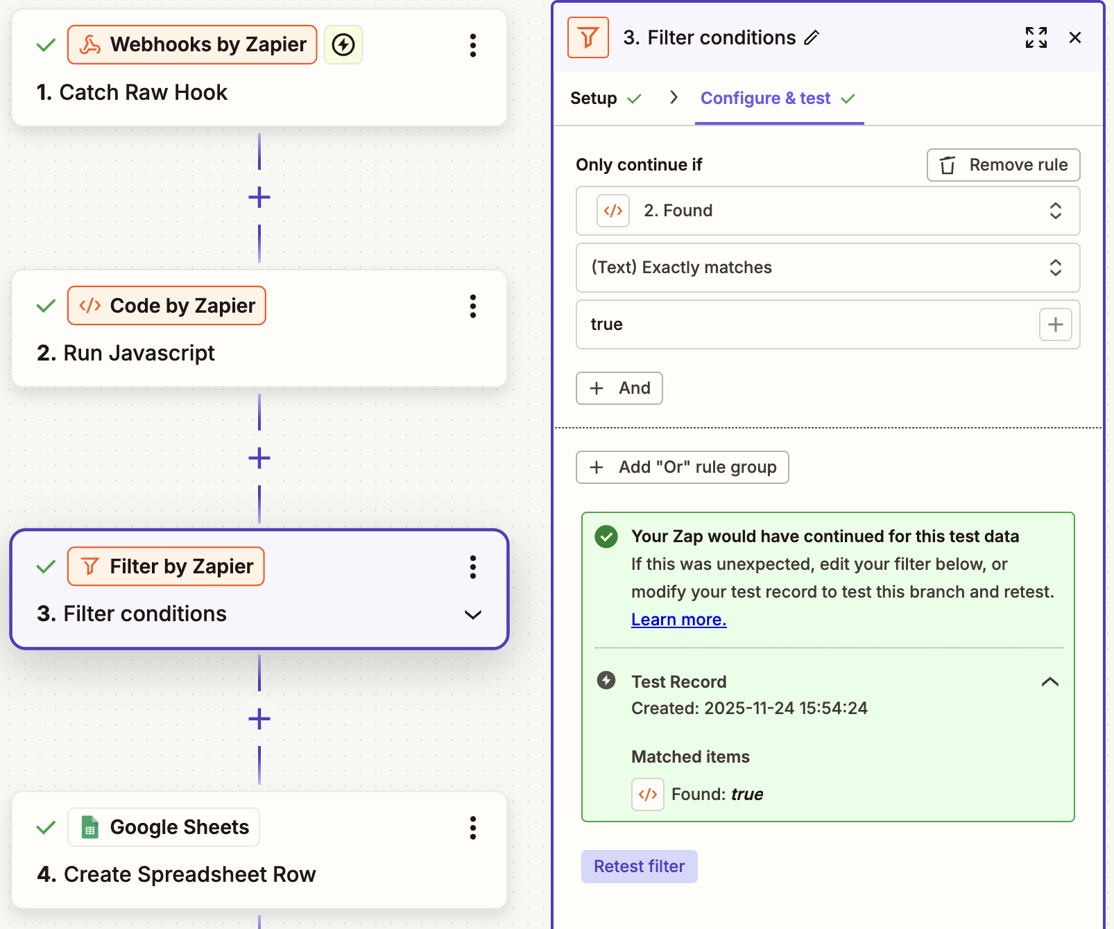Add a step after Catch Raw Hook

pos(259,198)
